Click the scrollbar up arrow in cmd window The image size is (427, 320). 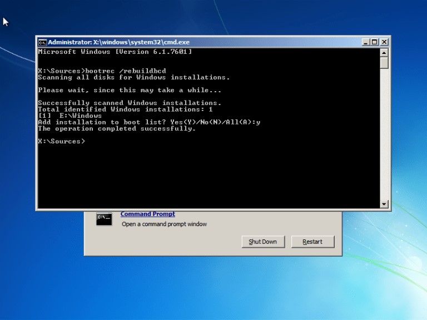(x=384, y=53)
